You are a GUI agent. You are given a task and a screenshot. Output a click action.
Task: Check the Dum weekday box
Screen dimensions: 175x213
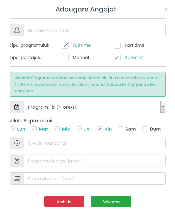(x=145, y=129)
